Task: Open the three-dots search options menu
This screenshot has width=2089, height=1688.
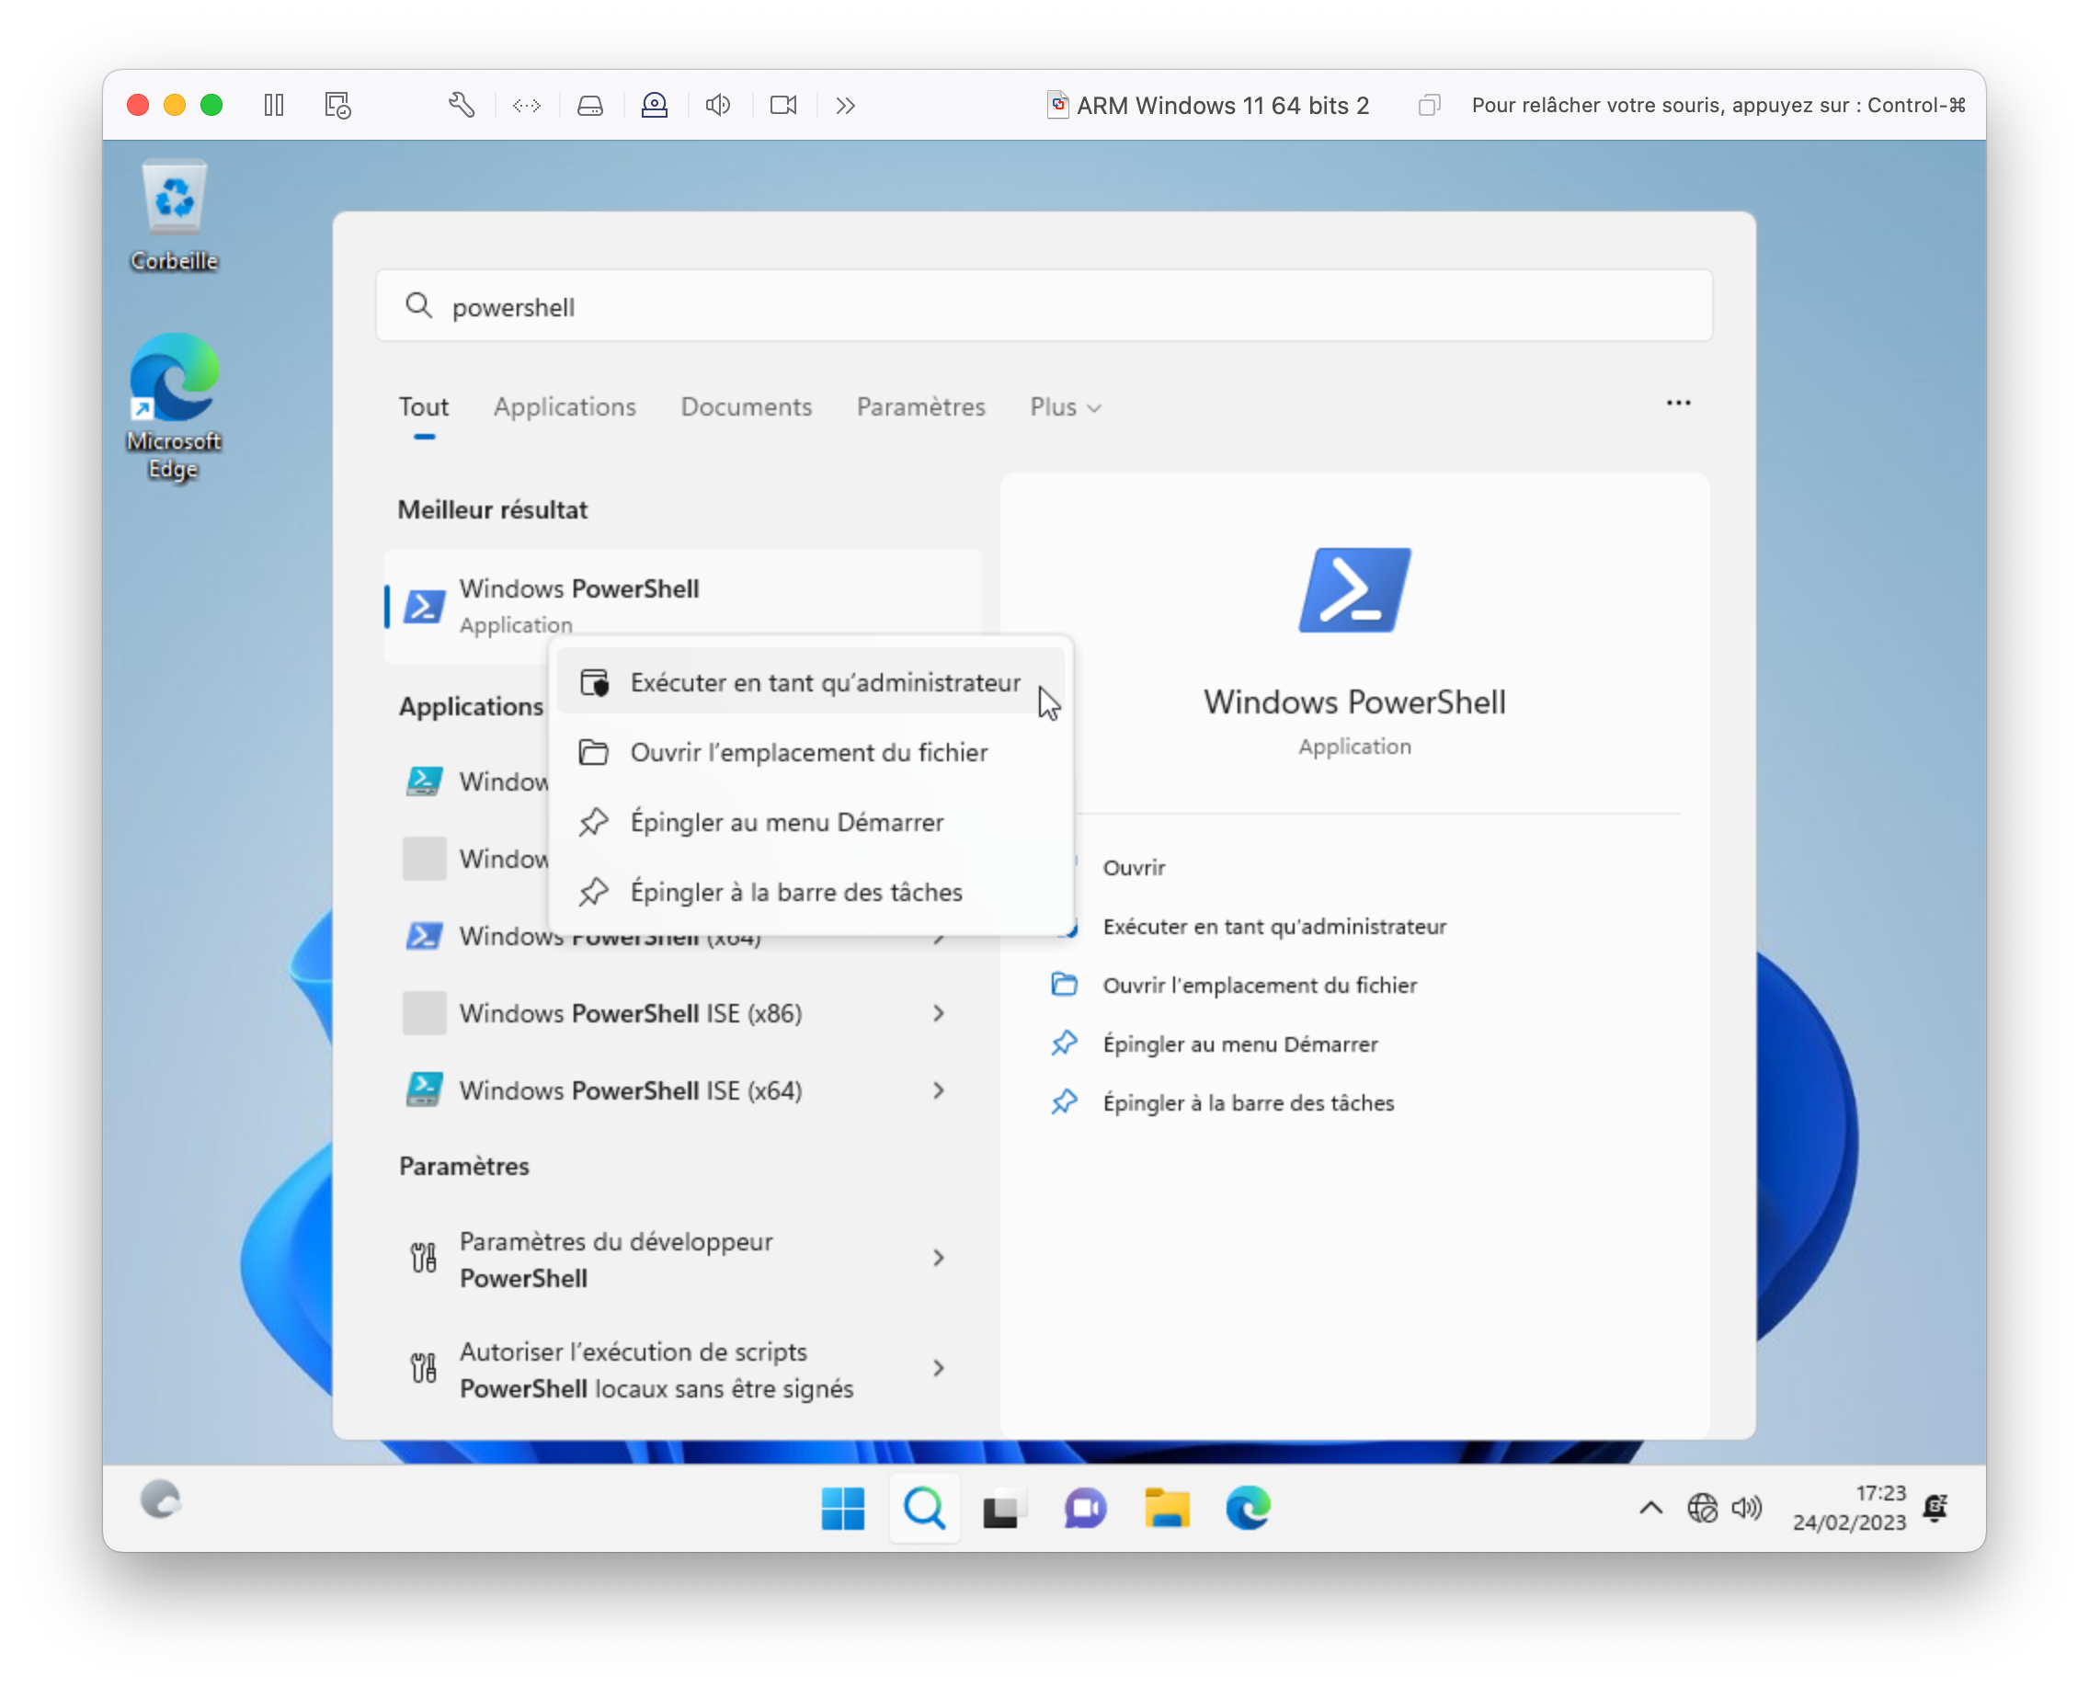Action: pyautogui.click(x=1679, y=403)
